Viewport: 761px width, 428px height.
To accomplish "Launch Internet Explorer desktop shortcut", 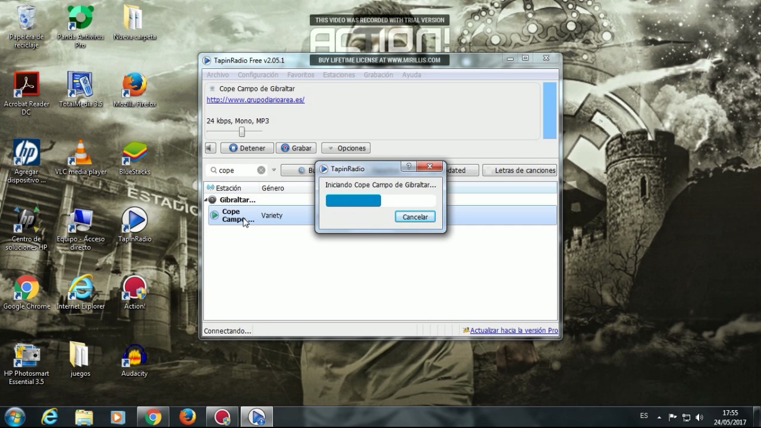I will click(x=80, y=292).
